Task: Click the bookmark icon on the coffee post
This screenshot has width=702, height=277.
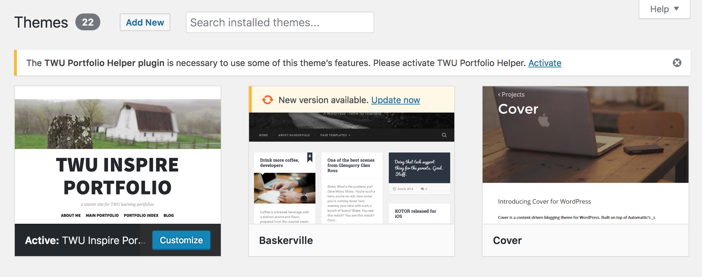Action: [x=310, y=157]
